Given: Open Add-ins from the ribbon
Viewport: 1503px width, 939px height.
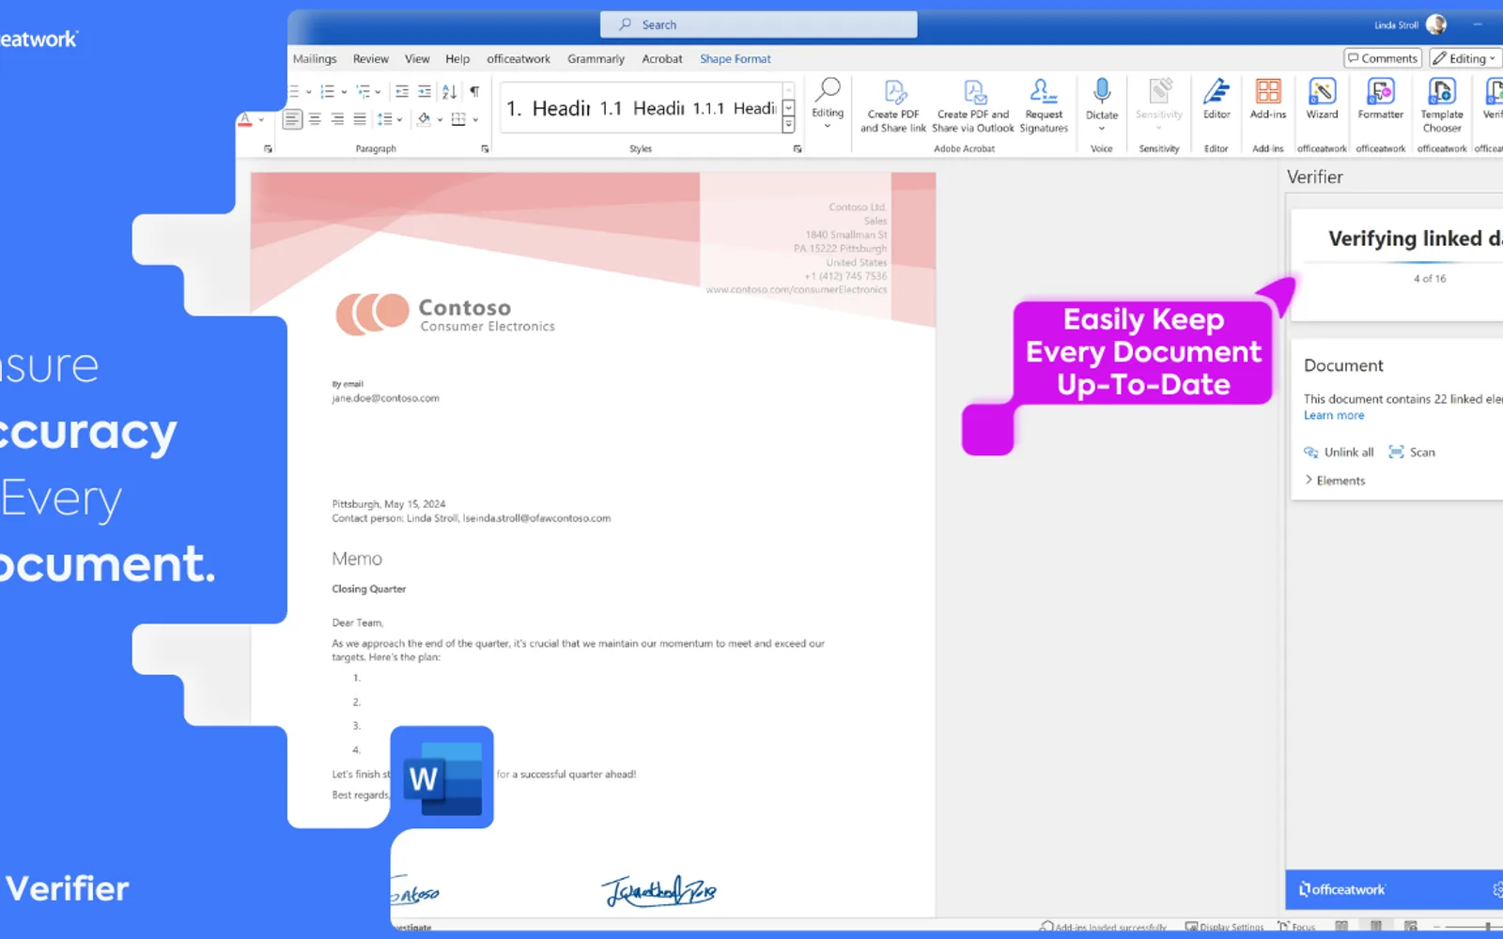Looking at the screenshot, I should pos(1268,100).
